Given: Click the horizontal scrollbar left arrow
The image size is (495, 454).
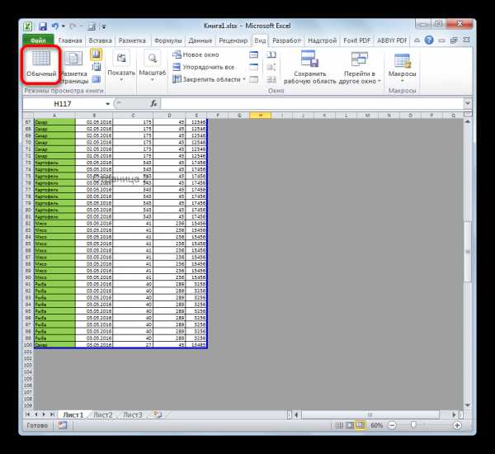Looking at the screenshot, I should [x=296, y=414].
